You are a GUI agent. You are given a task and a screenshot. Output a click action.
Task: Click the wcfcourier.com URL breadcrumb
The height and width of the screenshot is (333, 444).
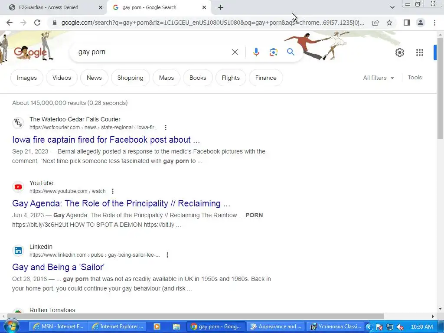[94, 127]
